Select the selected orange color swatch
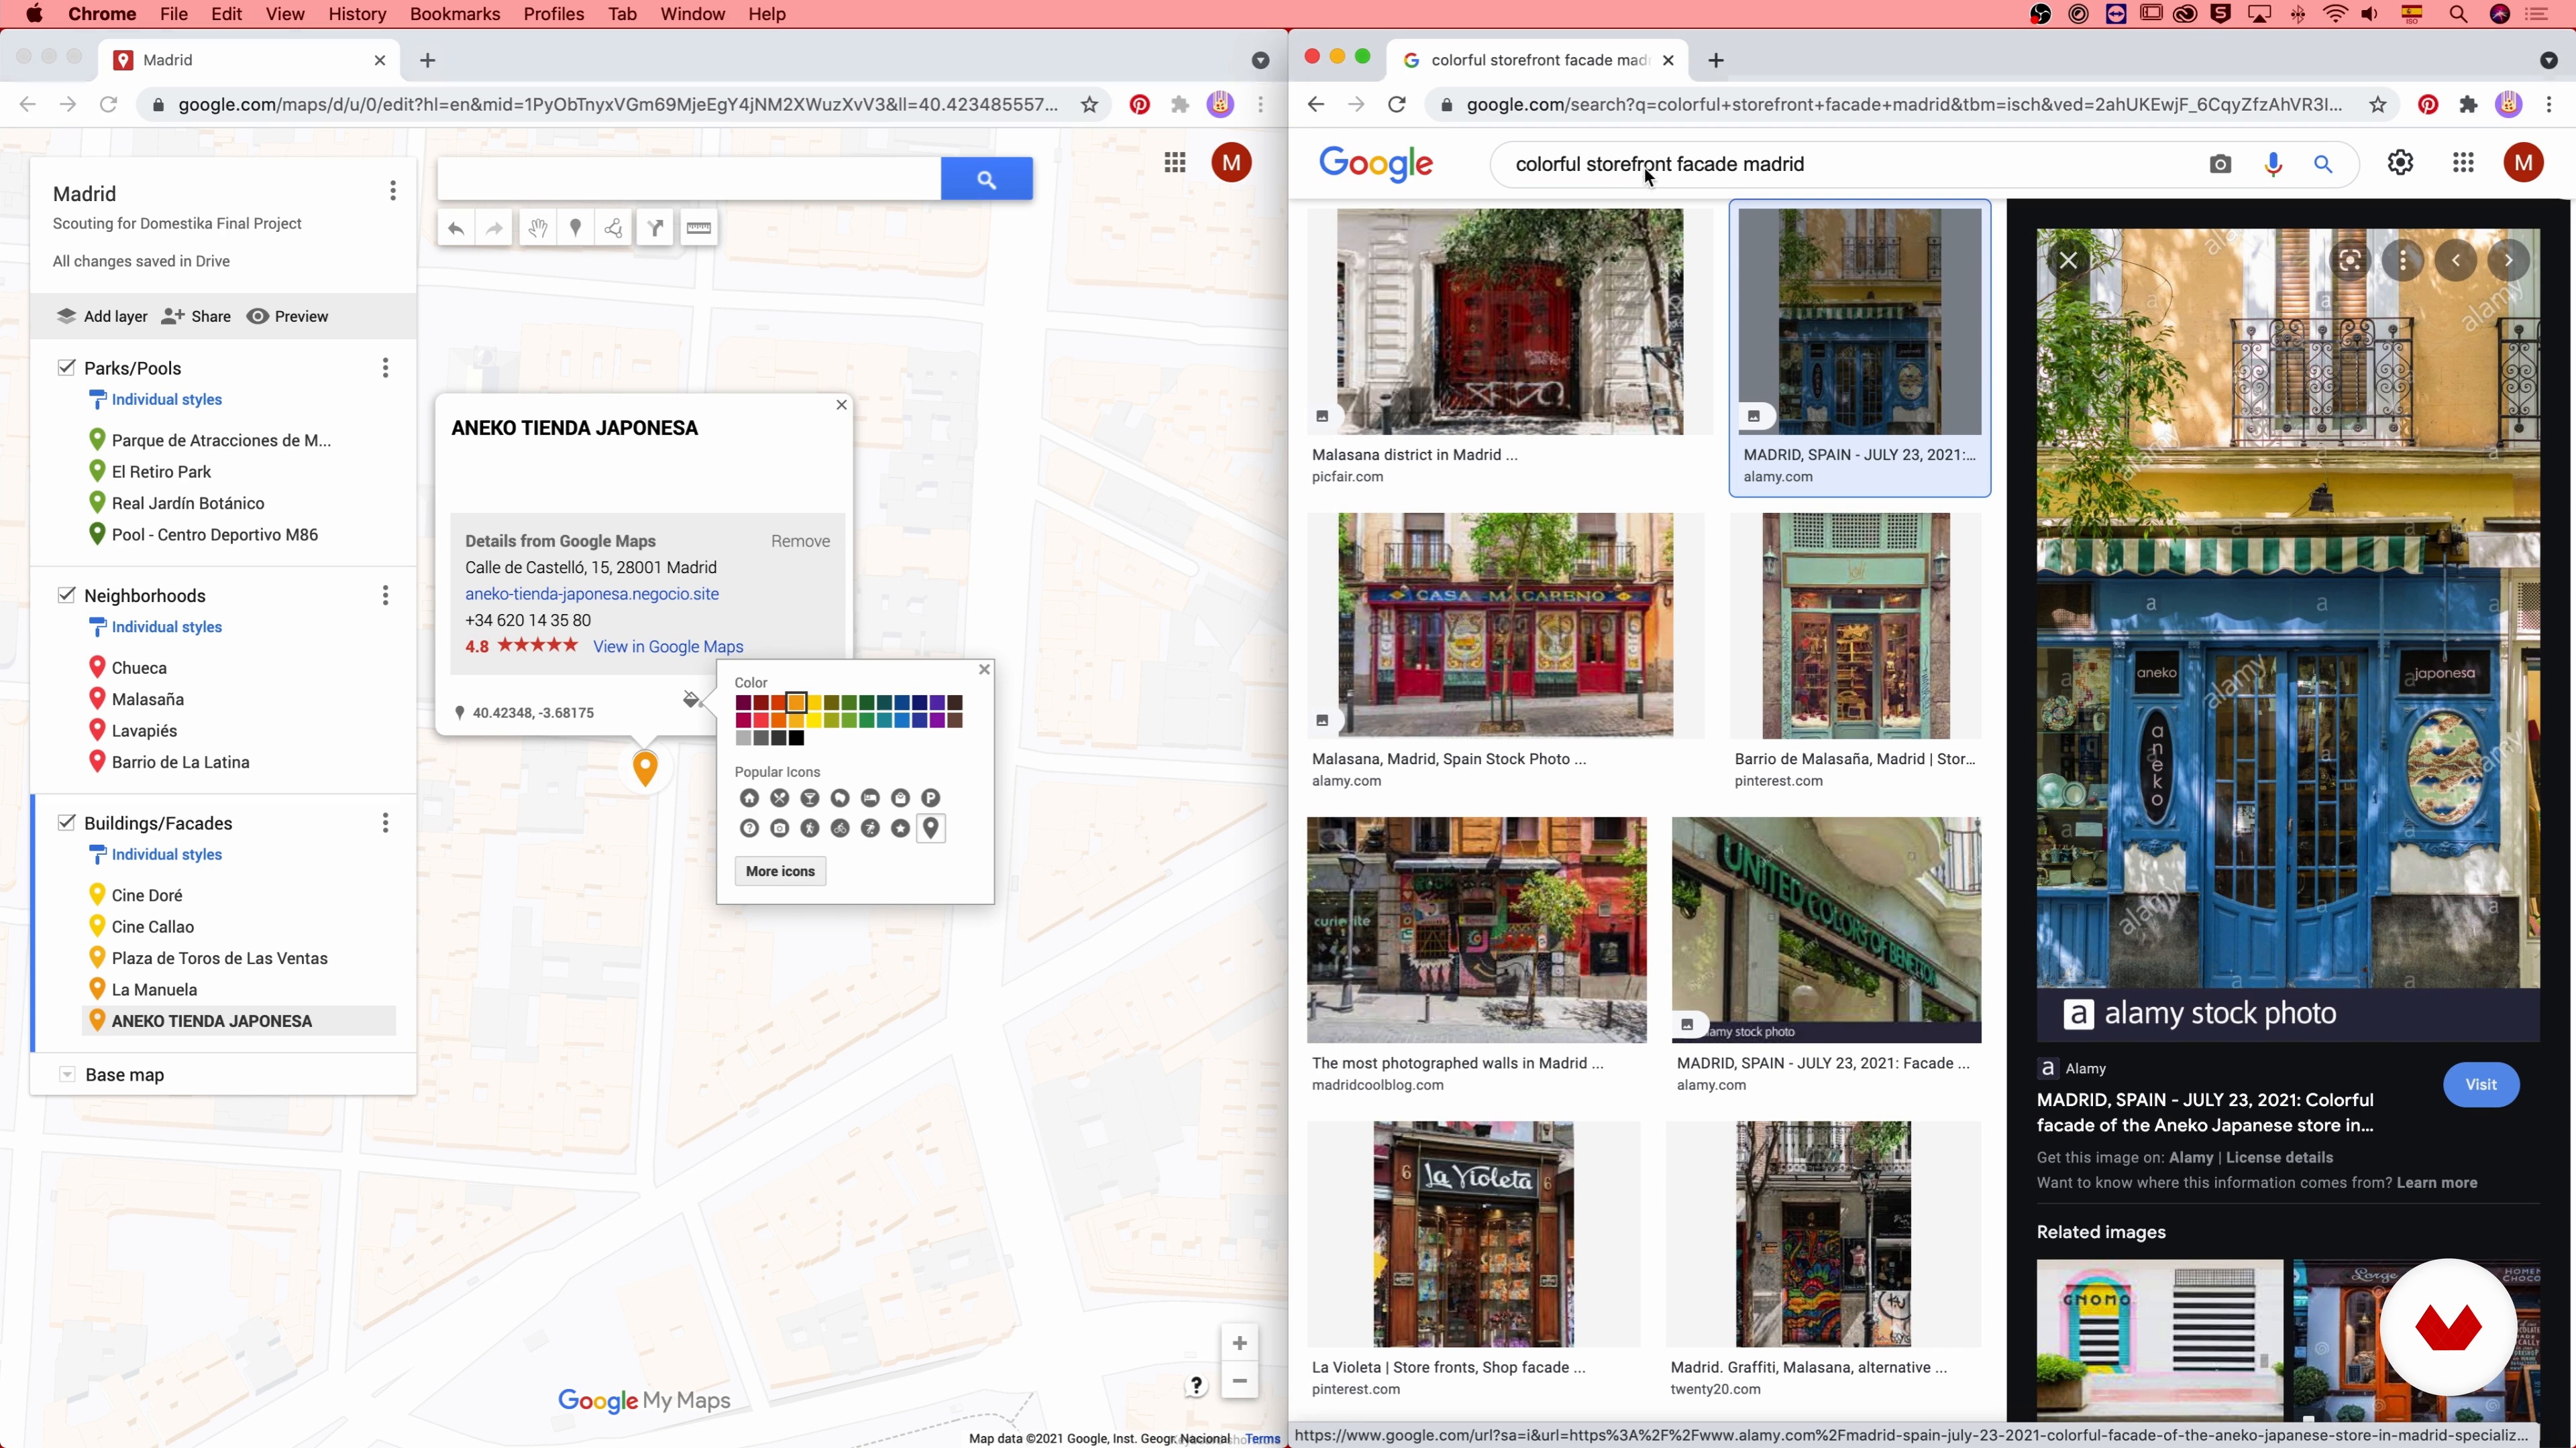 click(x=796, y=703)
